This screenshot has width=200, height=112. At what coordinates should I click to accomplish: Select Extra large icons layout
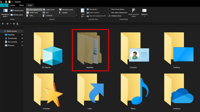click(x=34, y=9)
